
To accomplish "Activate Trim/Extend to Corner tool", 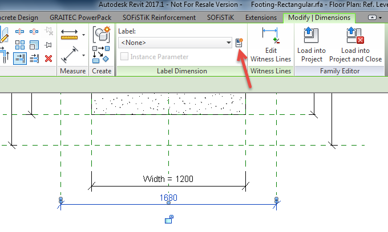I will click(x=5, y=57).
